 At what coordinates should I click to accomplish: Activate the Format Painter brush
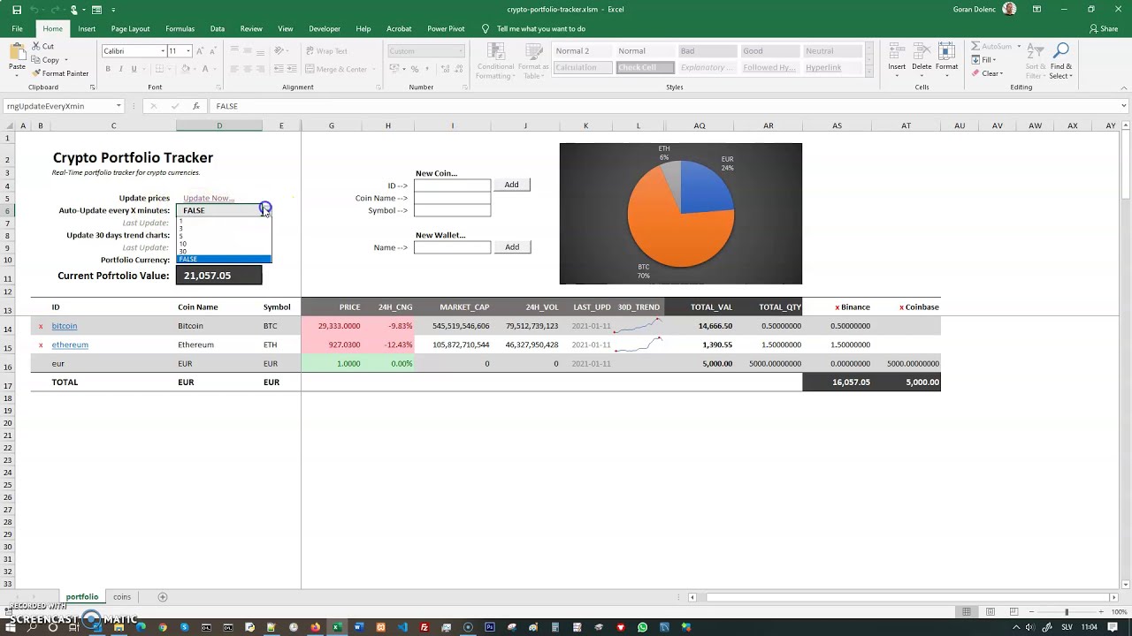pos(36,73)
